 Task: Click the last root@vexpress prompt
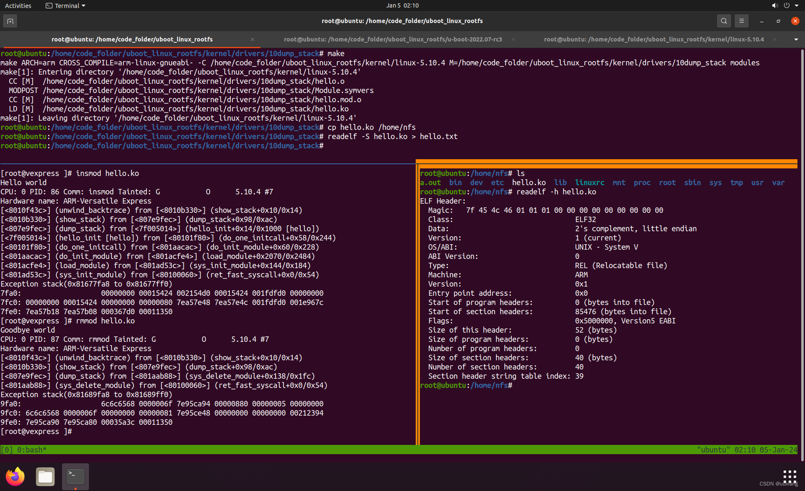click(x=36, y=432)
